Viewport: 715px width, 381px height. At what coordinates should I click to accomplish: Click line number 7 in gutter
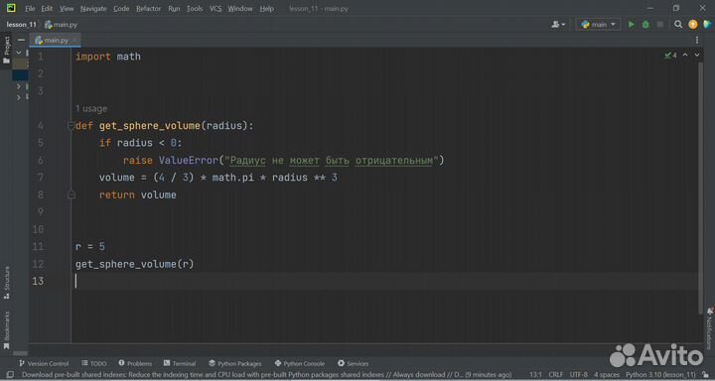coord(41,178)
